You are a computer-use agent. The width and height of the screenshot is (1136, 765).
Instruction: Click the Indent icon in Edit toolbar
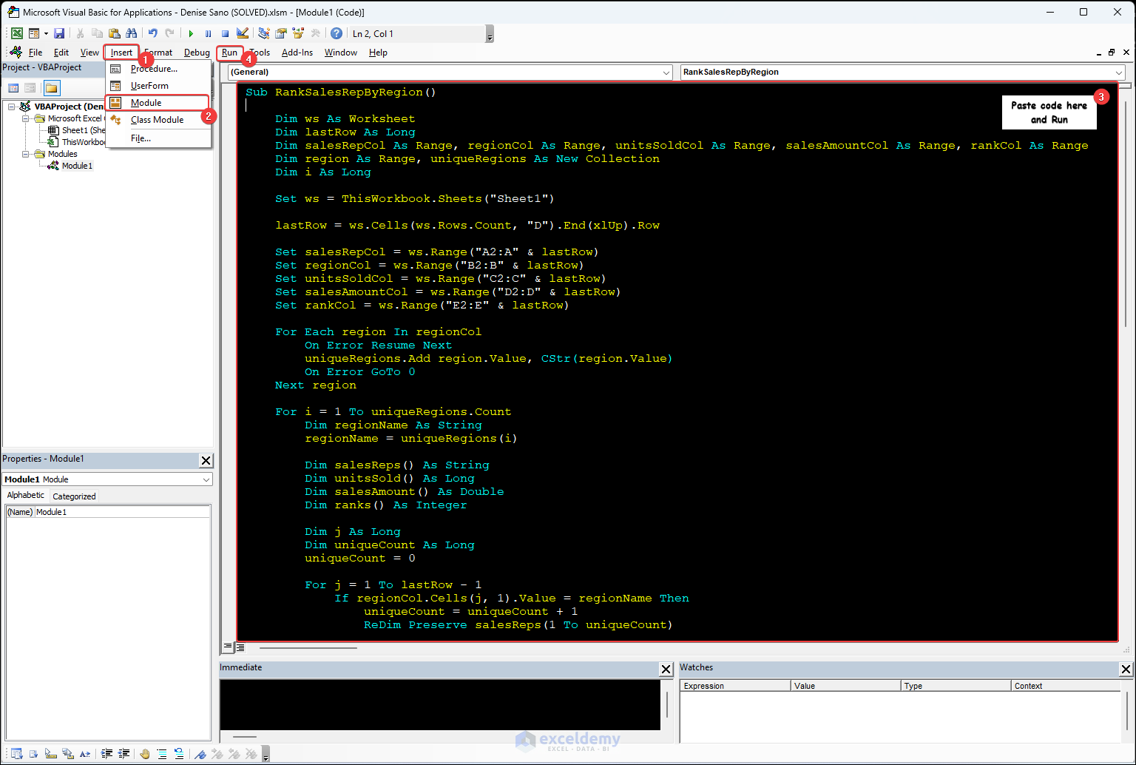(107, 754)
